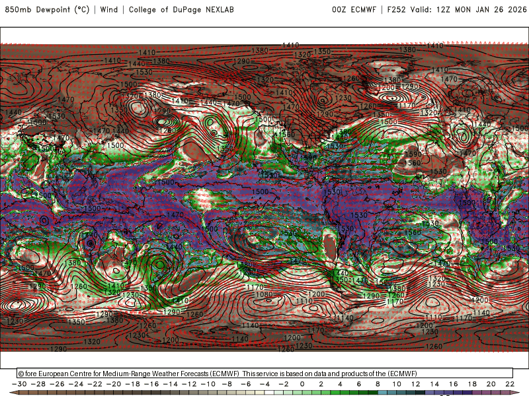Click the 2 value on the color scale

[x=321, y=384]
